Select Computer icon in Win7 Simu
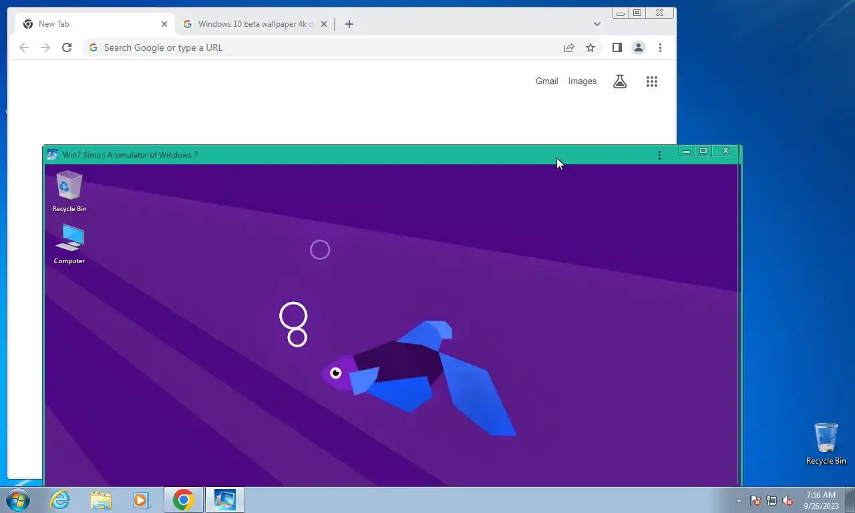This screenshot has height=513, width=855. coord(69,244)
